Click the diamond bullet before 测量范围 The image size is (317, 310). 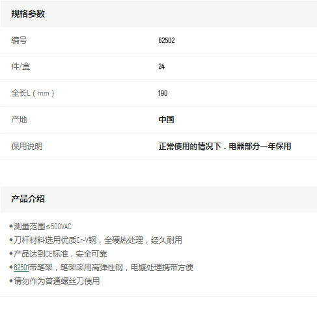11,226
